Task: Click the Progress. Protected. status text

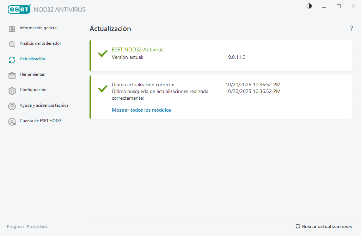Action: pyautogui.click(x=27, y=226)
